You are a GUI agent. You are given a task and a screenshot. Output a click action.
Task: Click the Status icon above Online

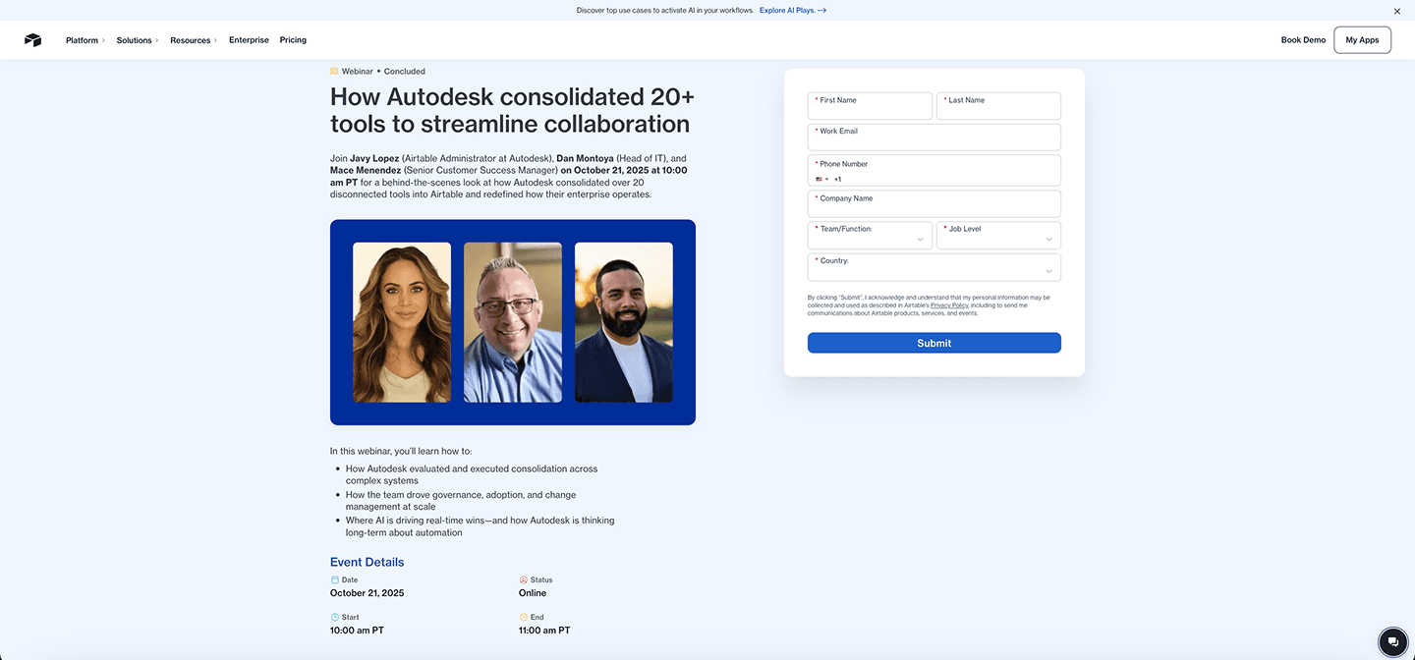pyautogui.click(x=523, y=579)
